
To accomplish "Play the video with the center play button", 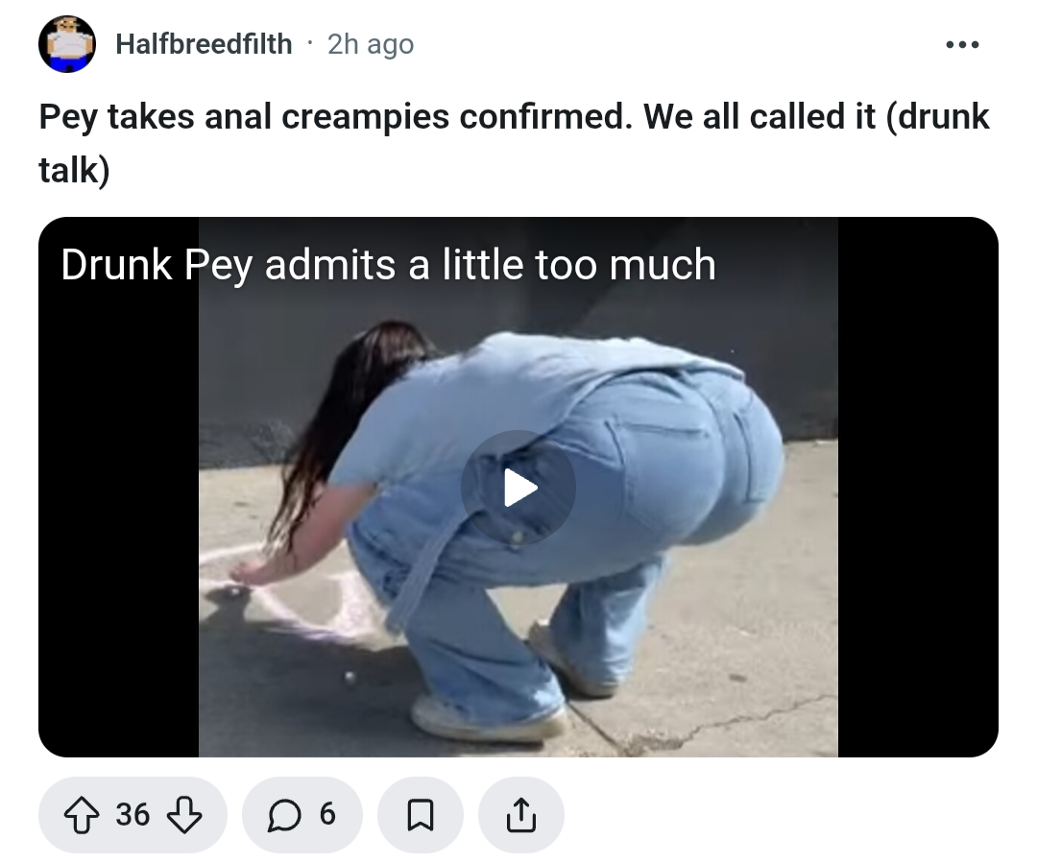I will pos(518,488).
